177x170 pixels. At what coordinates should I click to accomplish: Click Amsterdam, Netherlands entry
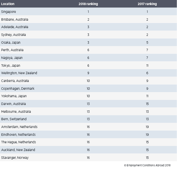pyautogui.click(x=19, y=127)
